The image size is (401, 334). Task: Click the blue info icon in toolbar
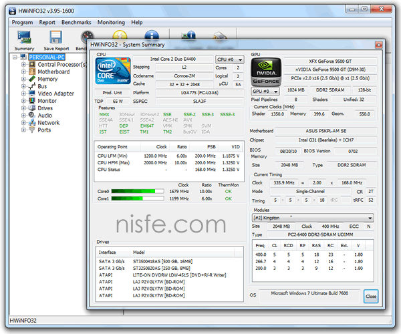[152, 35]
